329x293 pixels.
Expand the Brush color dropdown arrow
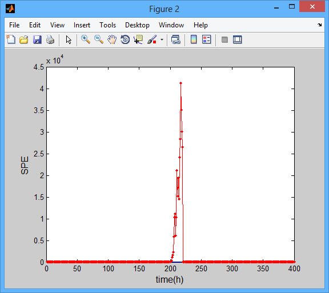(x=162, y=39)
